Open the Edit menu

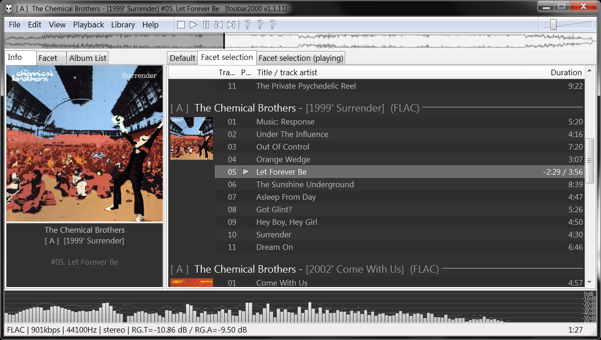(x=34, y=25)
